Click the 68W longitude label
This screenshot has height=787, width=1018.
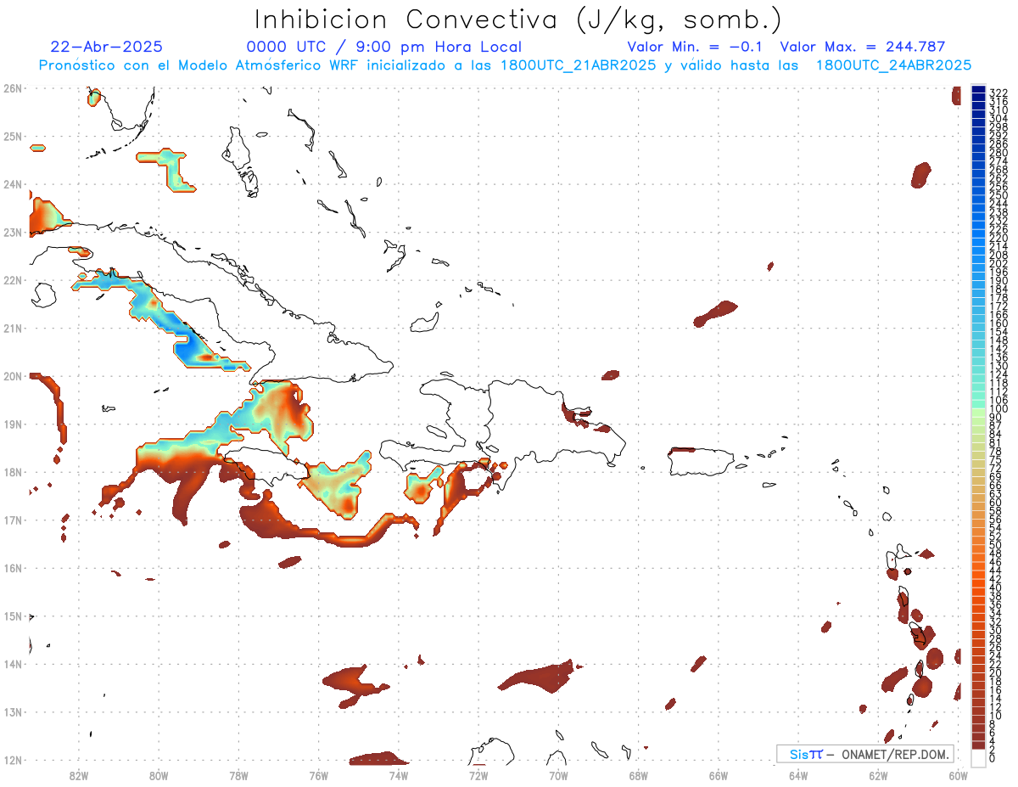pyautogui.click(x=638, y=775)
